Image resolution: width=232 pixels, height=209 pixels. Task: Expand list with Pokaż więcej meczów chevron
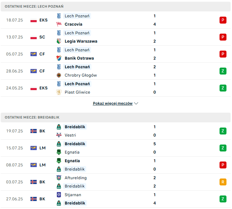tap(136, 103)
